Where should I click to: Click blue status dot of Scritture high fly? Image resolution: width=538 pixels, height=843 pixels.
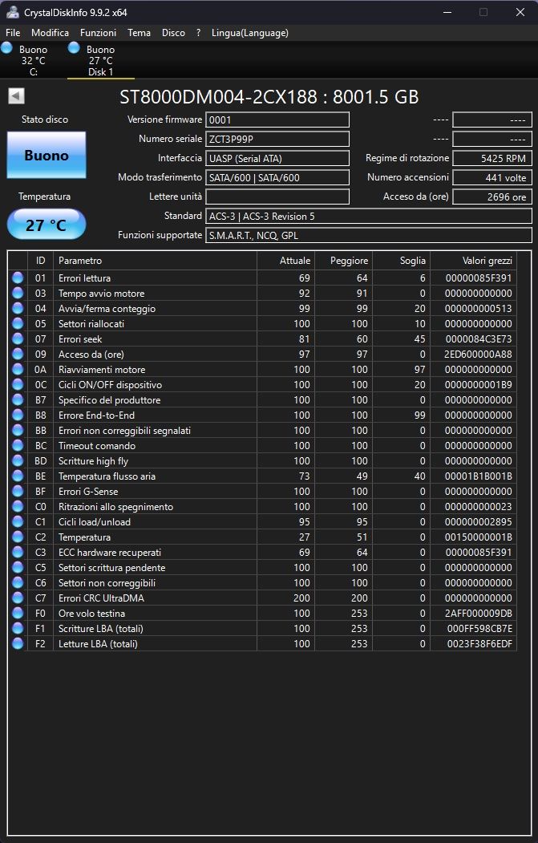tap(18, 460)
